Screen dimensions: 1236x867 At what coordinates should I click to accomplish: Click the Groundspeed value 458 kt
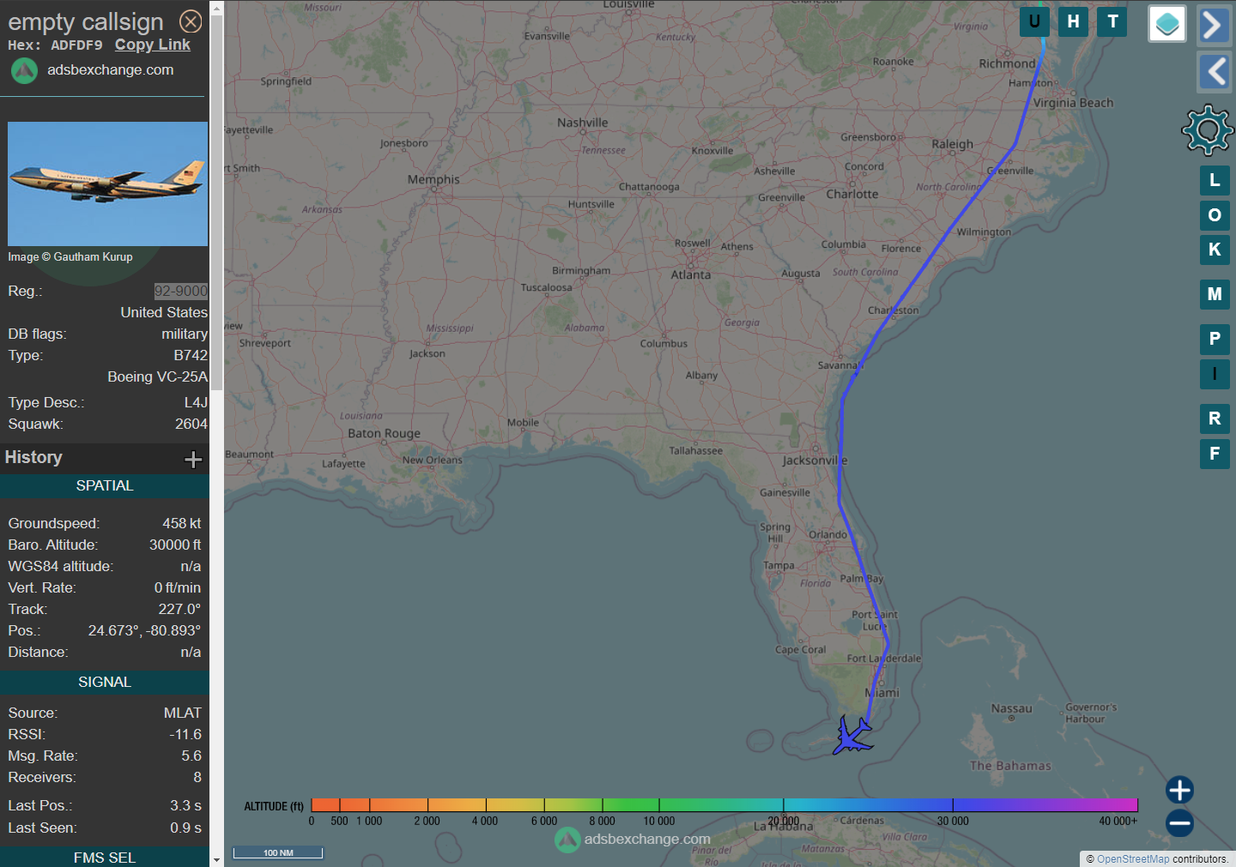(182, 524)
